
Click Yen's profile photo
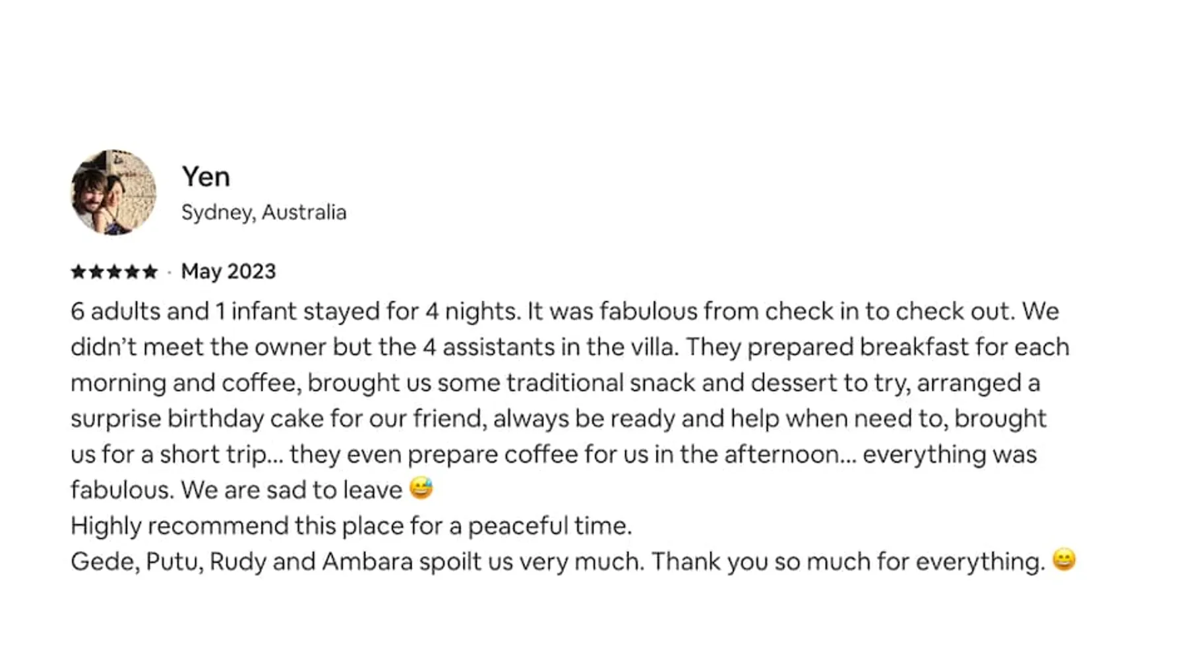point(113,192)
